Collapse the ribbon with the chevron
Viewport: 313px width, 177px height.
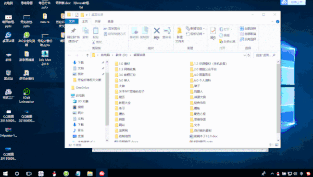(272, 22)
